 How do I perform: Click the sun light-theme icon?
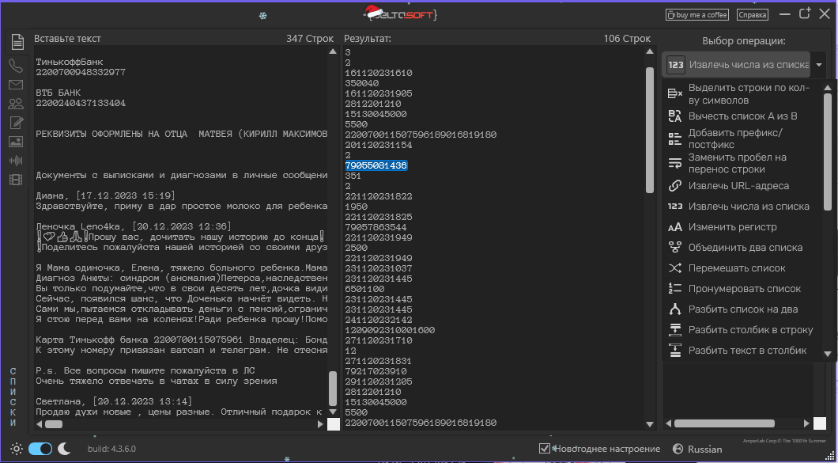pyautogui.click(x=17, y=449)
